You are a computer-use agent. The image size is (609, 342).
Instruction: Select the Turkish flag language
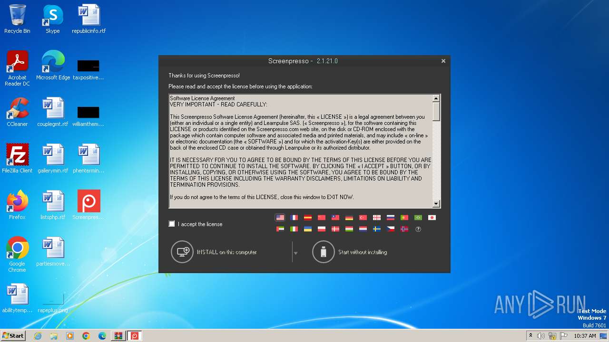point(363,218)
